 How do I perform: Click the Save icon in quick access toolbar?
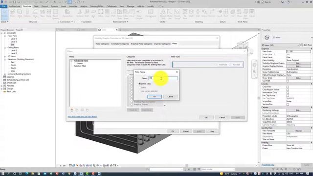[x=14, y=2]
